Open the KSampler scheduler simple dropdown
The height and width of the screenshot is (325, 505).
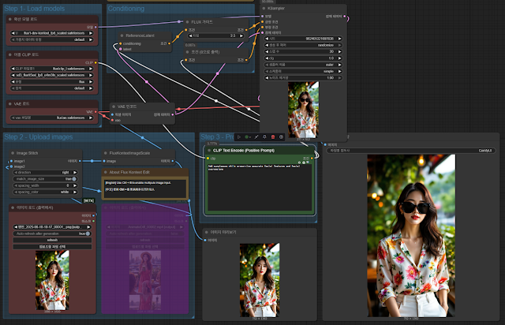(303, 71)
